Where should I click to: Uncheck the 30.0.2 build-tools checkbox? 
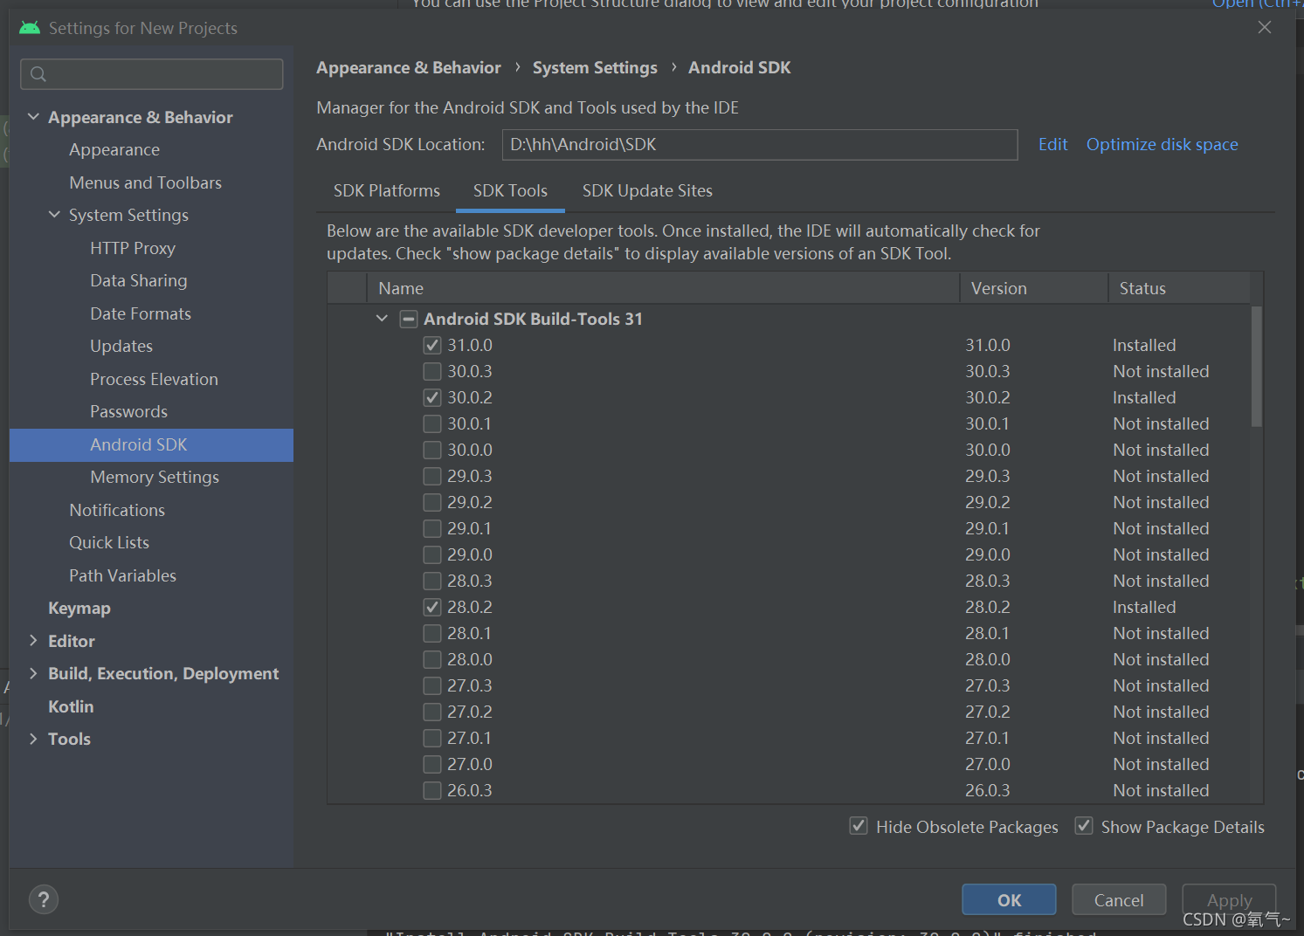point(432,397)
